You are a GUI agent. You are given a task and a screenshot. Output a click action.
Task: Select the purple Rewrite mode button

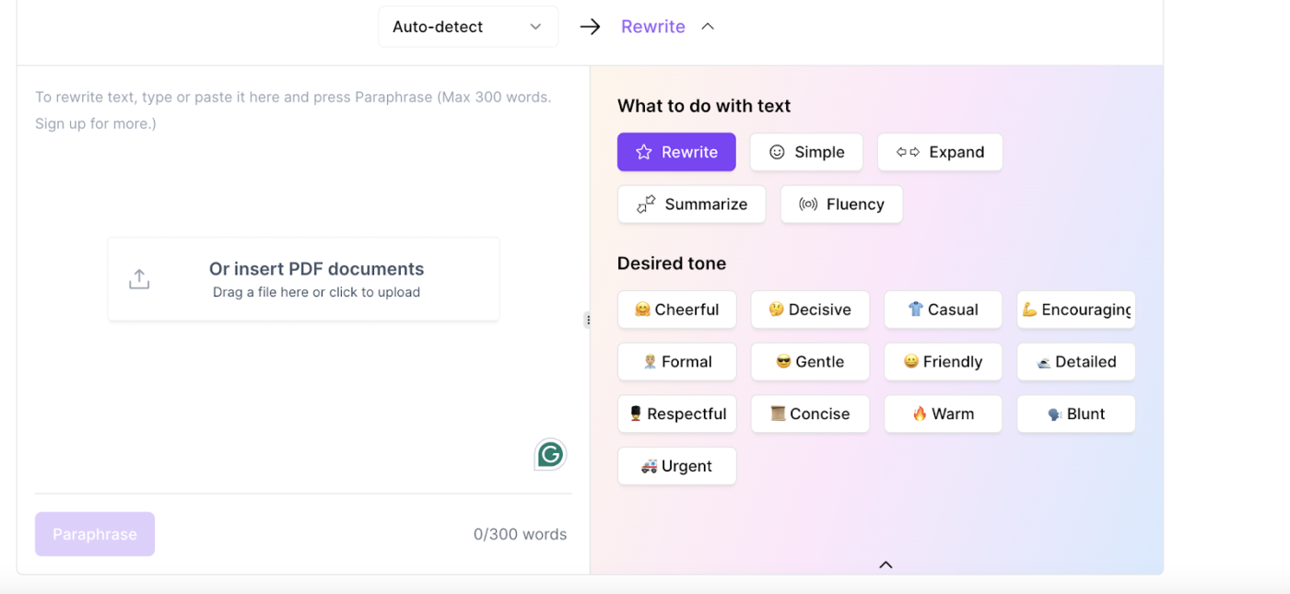tap(676, 152)
